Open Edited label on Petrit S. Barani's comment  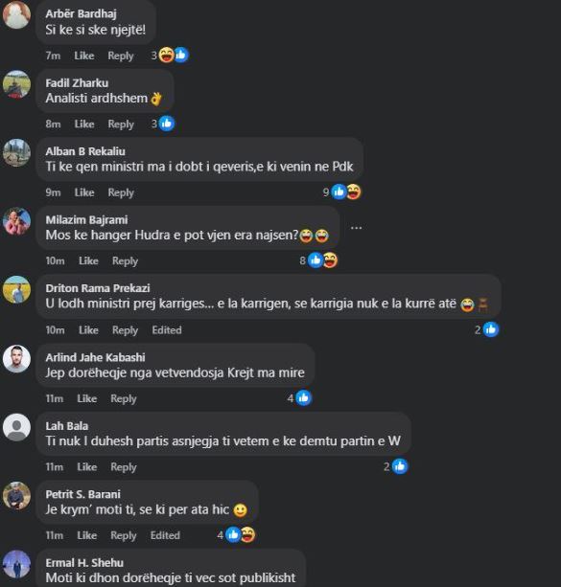click(x=165, y=535)
